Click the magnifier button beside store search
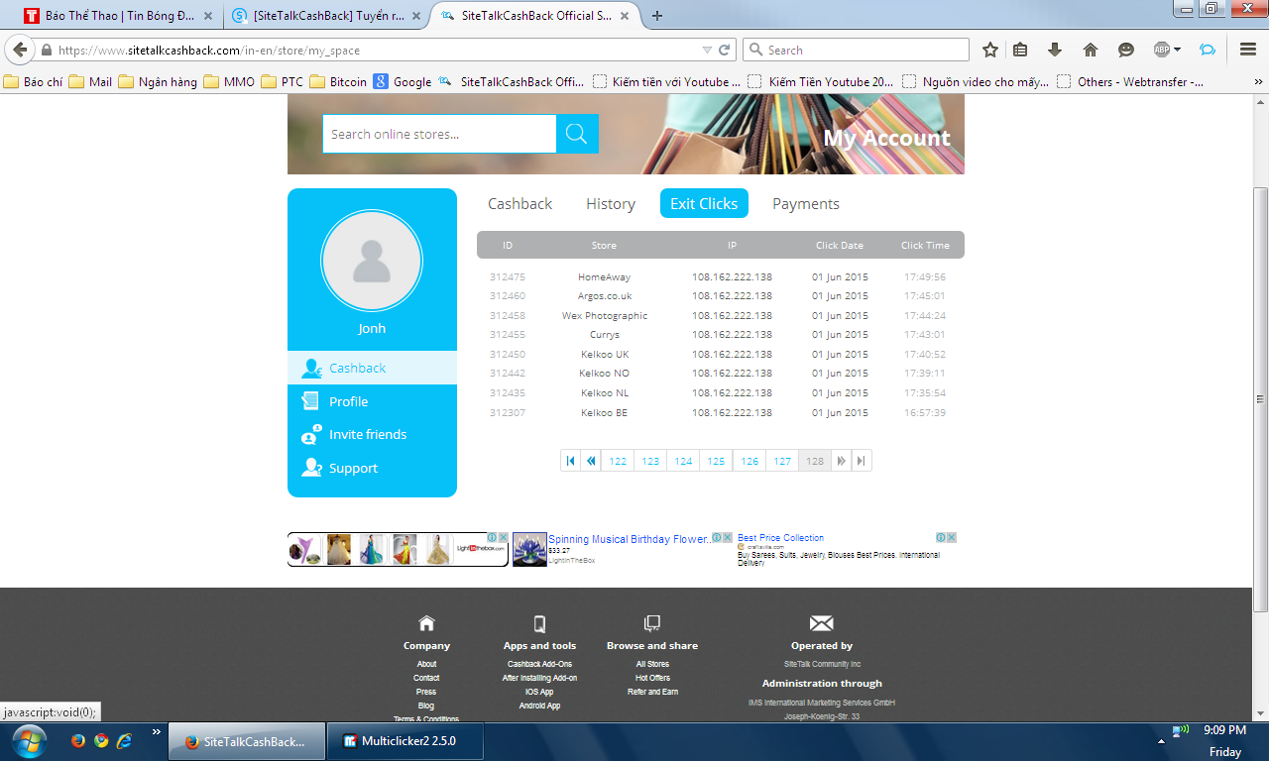 [x=577, y=134]
